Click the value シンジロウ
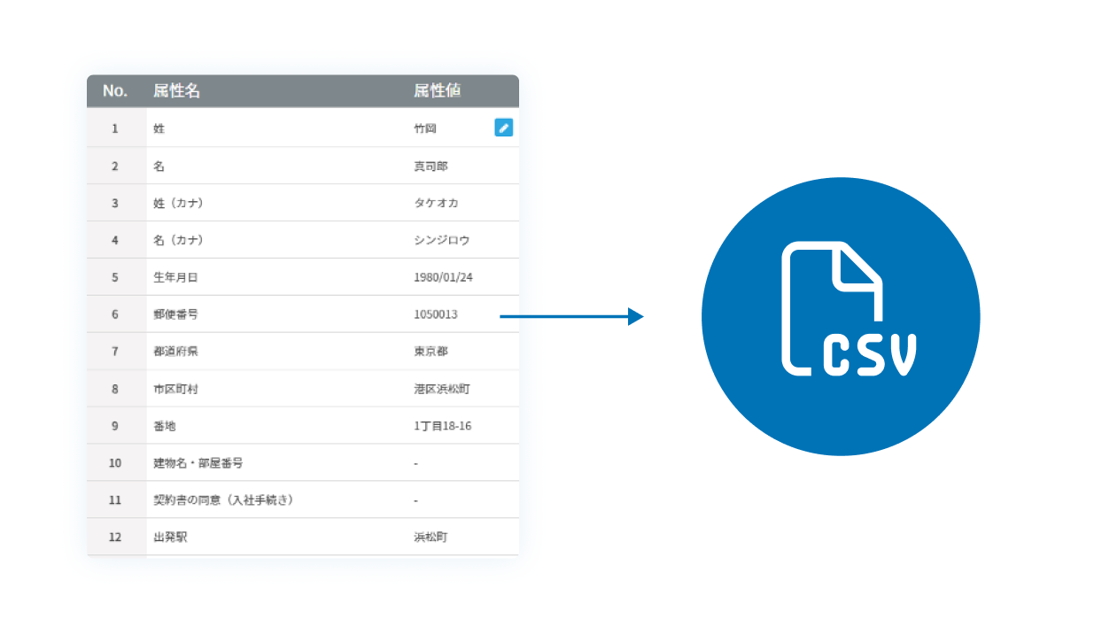The width and height of the screenshot is (1094, 635). pyautogui.click(x=442, y=241)
